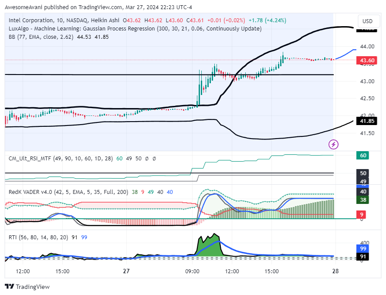Click the green 60 RSI value label
The height and width of the screenshot is (295, 386).
362,156
